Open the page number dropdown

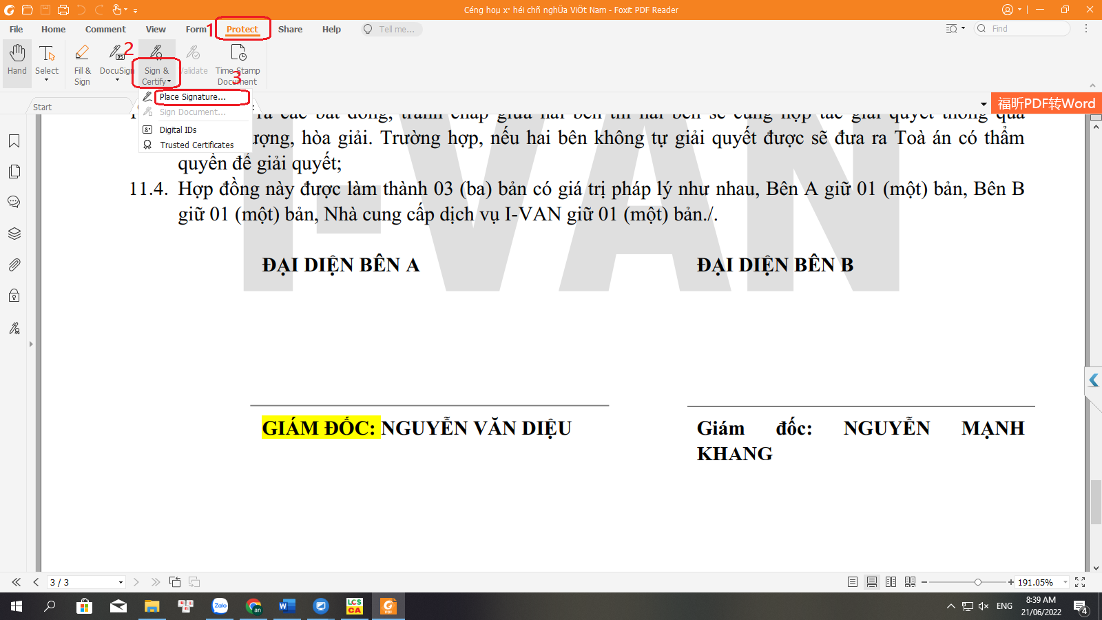pyautogui.click(x=121, y=582)
